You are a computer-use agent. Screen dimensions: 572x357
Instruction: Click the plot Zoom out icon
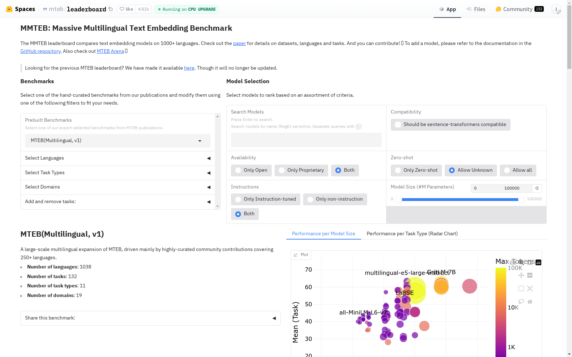[x=530, y=275]
